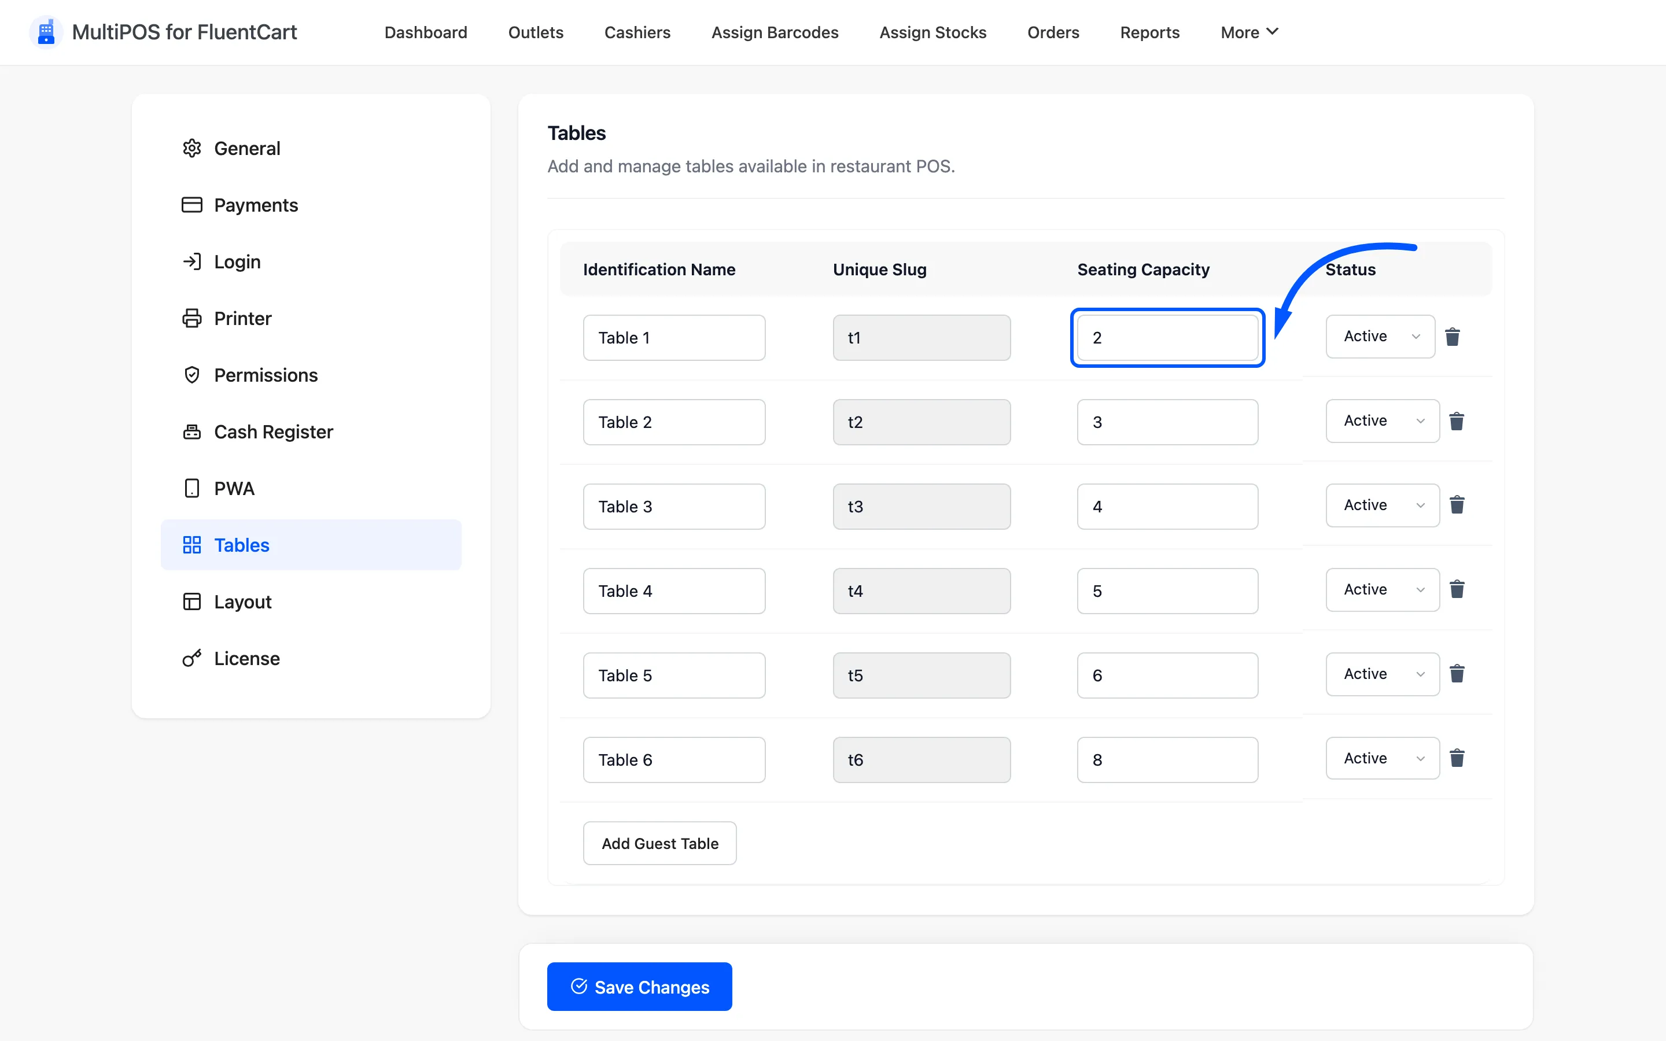
Task: Click the General gear icon
Action: tap(192, 148)
